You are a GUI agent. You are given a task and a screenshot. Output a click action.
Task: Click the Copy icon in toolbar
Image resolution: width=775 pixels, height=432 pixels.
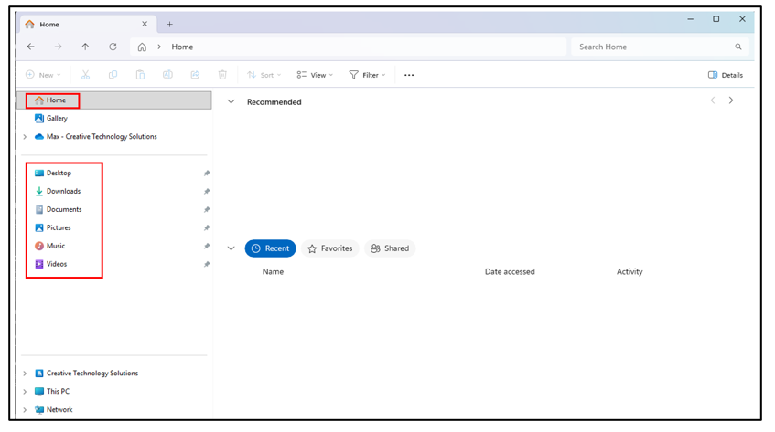(x=113, y=75)
